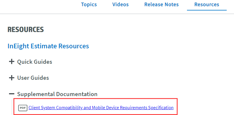Click the RESOURCES page title
The width and height of the screenshot is (234, 115).
(x=26, y=30)
